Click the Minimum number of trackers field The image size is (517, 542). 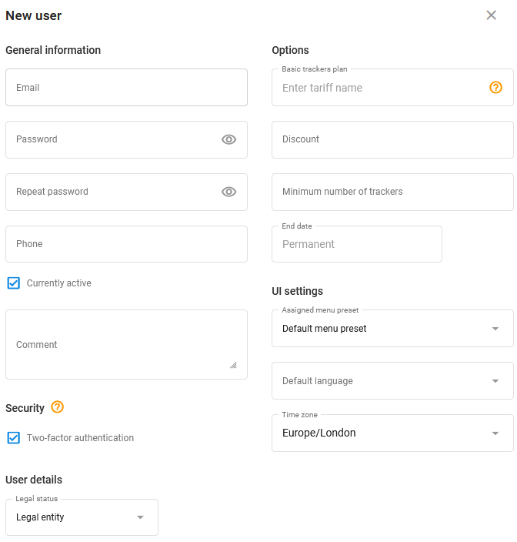coord(392,192)
